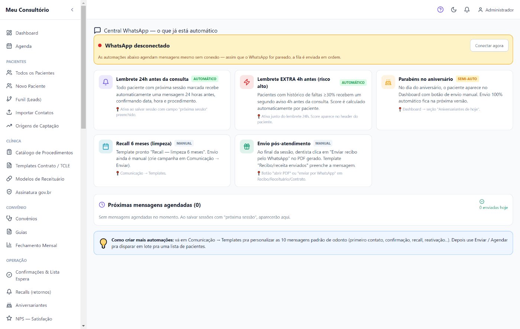Click lightning icon on Lembrete EXTRA 4h card
The image size is (520, 329).
247,82
